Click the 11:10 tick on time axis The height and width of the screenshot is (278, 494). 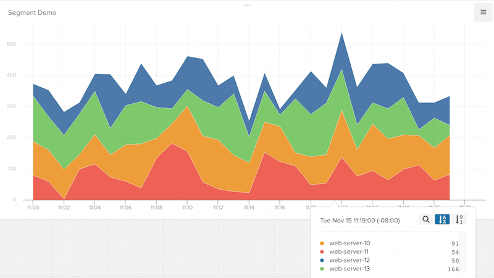coord(187,208)
